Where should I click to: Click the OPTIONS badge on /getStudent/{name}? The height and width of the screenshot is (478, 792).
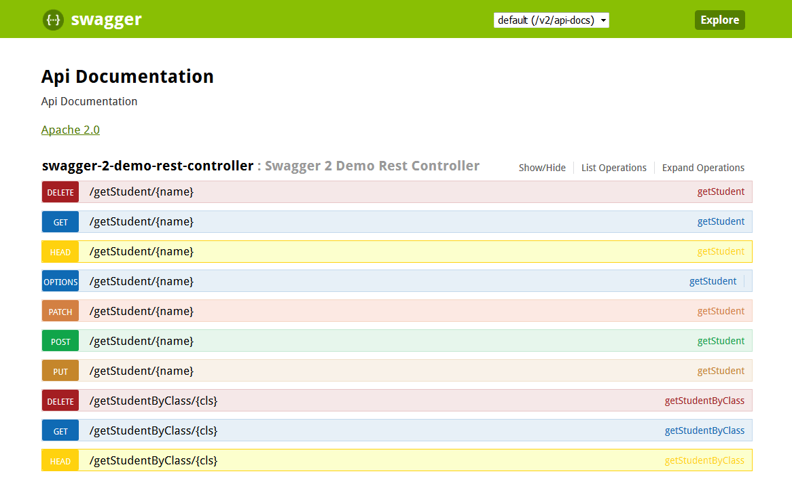point(60,281)
